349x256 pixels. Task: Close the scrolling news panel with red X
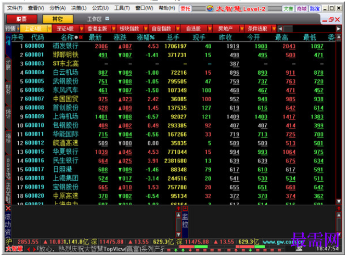(8, 208)
